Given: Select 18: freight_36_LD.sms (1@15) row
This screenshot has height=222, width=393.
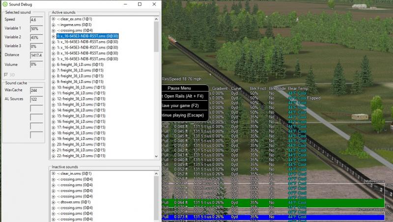Looking at the screenshot, I should pyautogui.click(x=81, y=133).
